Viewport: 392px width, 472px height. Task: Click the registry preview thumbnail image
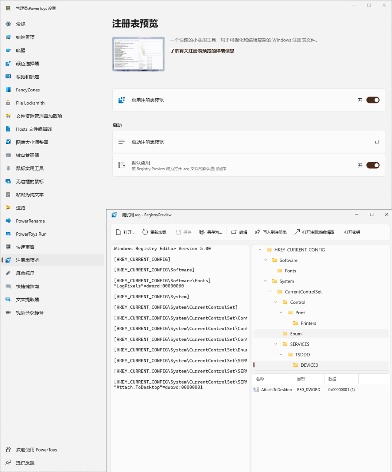pos(139,54)
